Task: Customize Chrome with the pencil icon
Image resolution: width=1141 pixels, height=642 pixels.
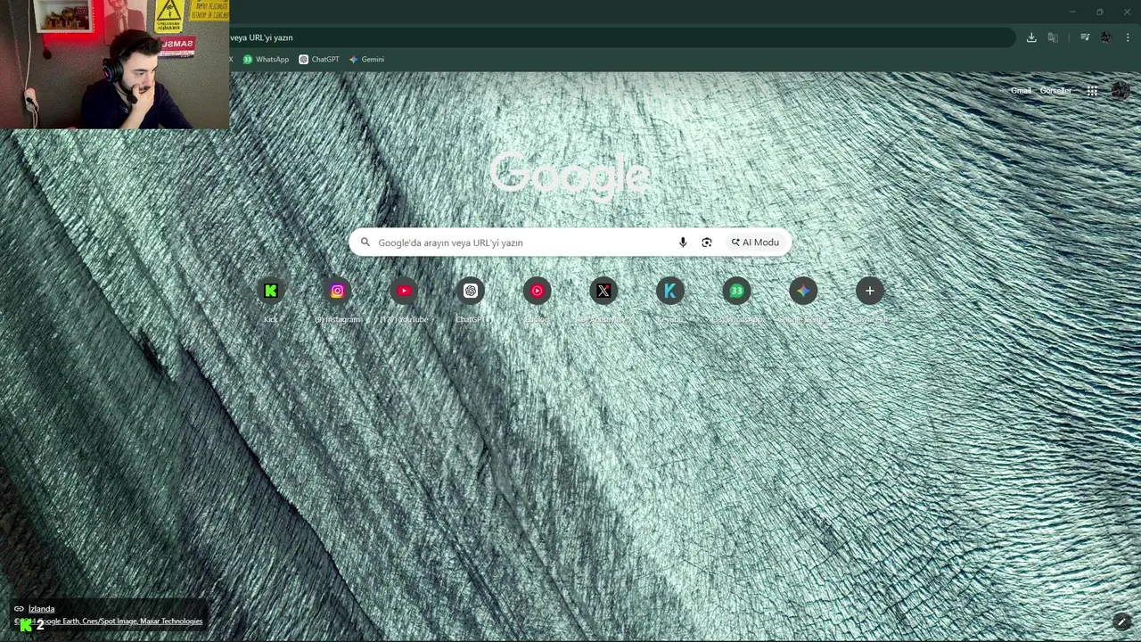Action: [x=1122, y=622]
